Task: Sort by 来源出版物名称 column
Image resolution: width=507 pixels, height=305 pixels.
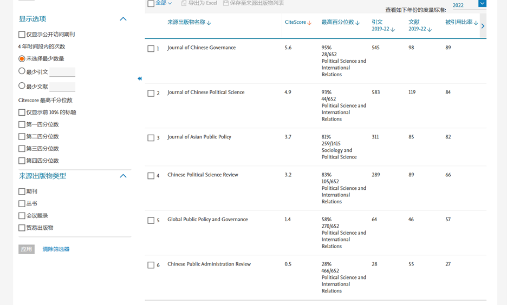Action: 189,22
